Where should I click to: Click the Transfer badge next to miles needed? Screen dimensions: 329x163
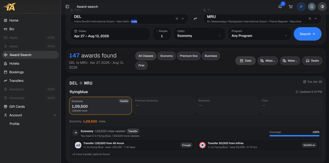pos(133,131)
